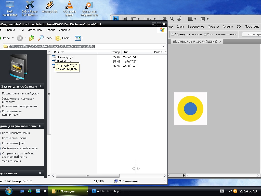Open the Слои menu in Photoshop
The image size is (261, 196).
click(180, 26)
